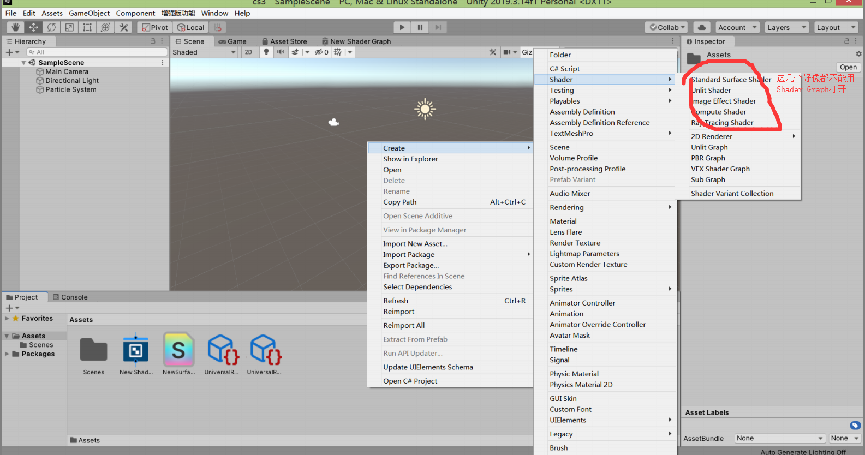
Task: Toggle 2D view mode
Action: pos(248,52)
